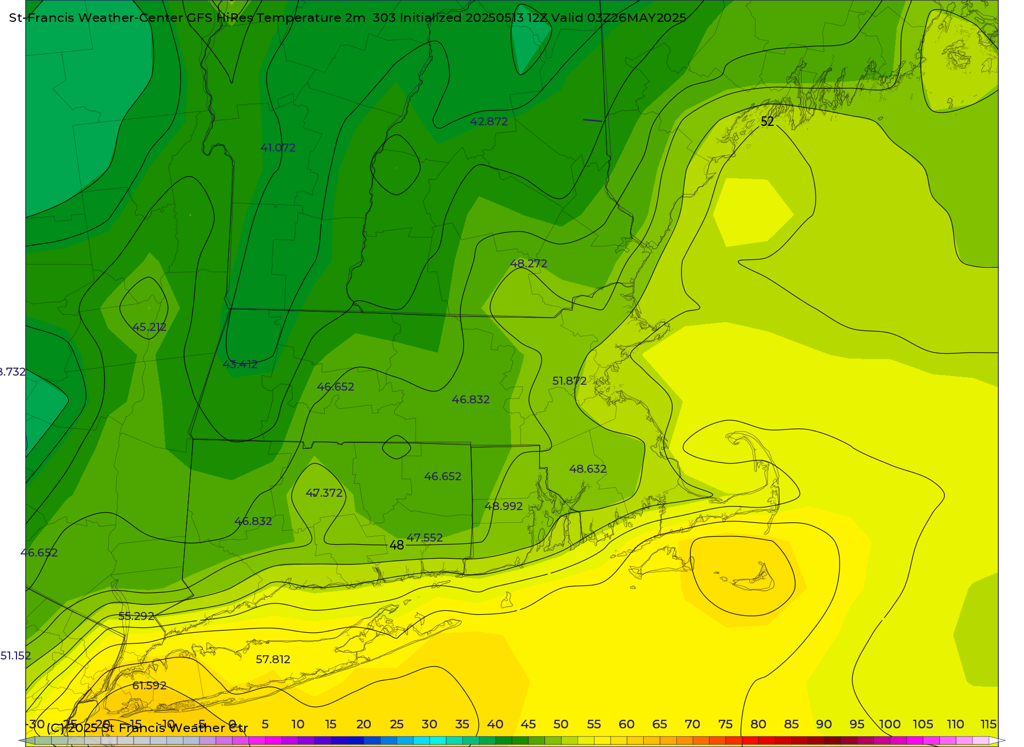Viewport: 1024px width, 747px height.
Task: Click the map title text at top
Action: (348, 18)
